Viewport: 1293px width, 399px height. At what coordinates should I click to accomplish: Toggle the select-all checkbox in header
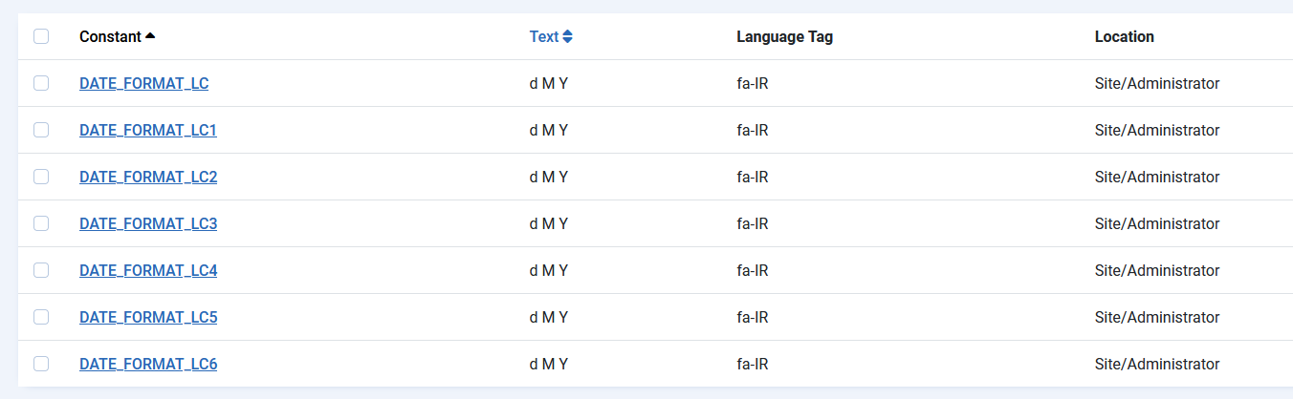[41, 36]
